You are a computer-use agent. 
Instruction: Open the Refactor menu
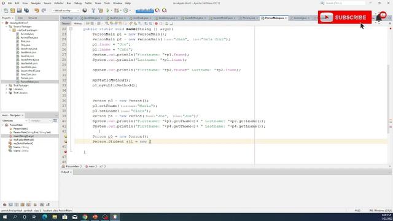59,3
